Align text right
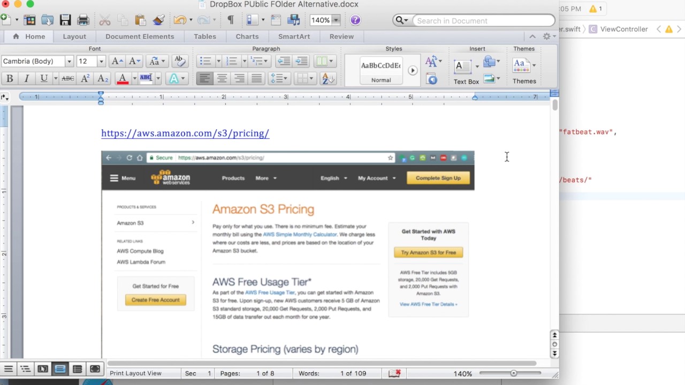685x385 pixels. 239,79
